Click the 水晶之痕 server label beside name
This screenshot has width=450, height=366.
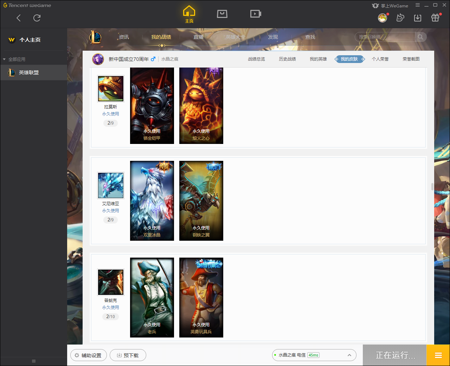(170, 59)
